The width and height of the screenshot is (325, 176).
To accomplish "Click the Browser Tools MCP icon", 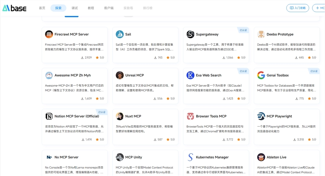I will pyautogui.click(x=190, y=116).
